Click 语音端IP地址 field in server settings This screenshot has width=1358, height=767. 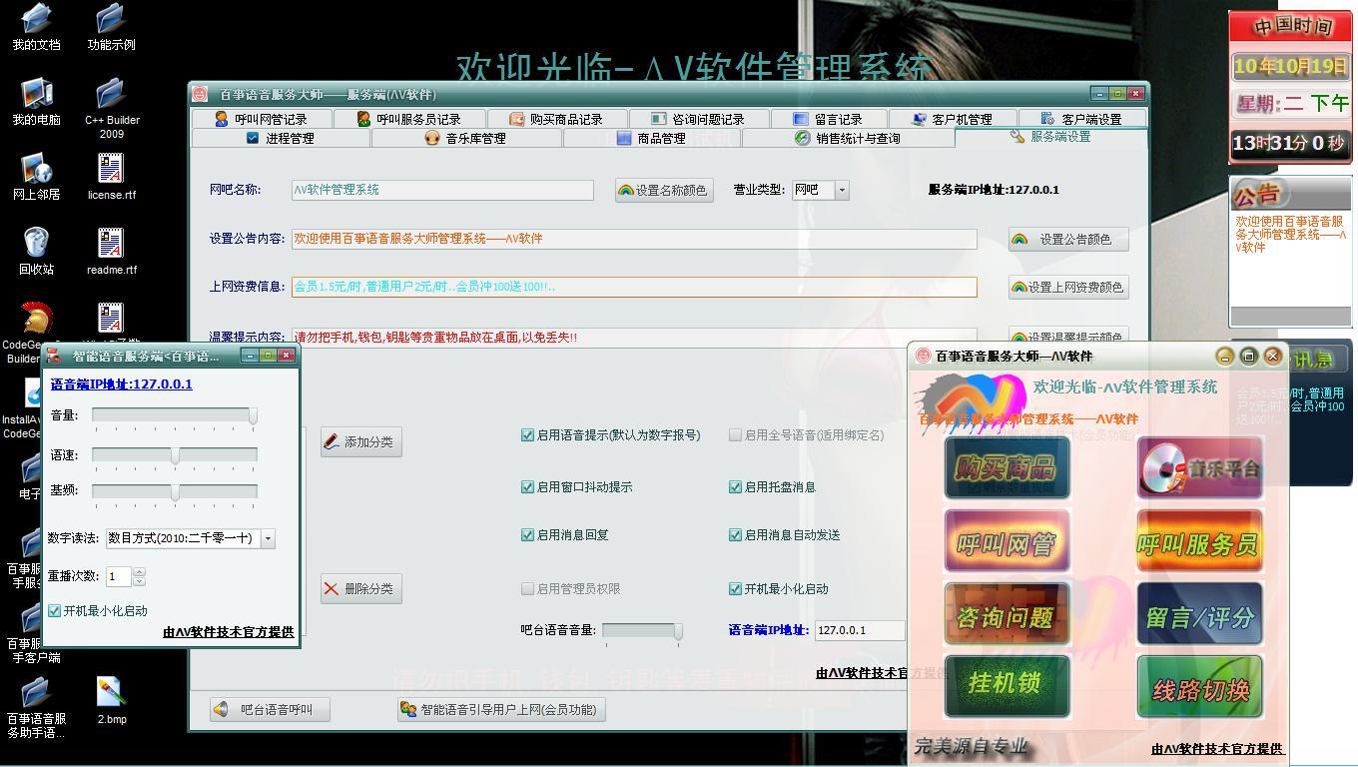(860, 630)
